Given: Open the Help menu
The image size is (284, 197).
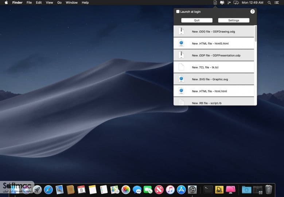Looking at the screenshot, I should (85, 3).
